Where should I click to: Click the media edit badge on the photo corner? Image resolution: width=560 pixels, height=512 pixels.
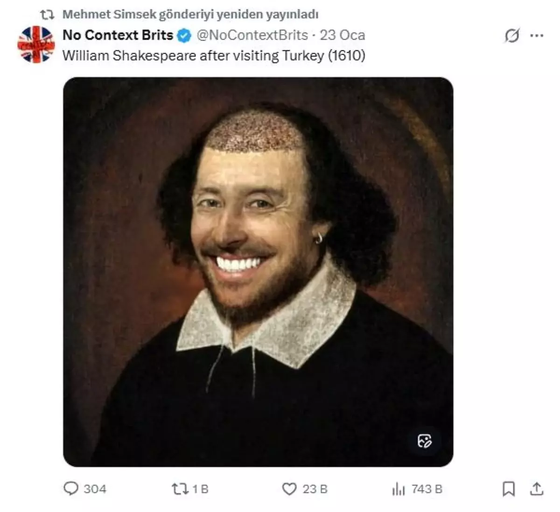click(x=426, y=442)
